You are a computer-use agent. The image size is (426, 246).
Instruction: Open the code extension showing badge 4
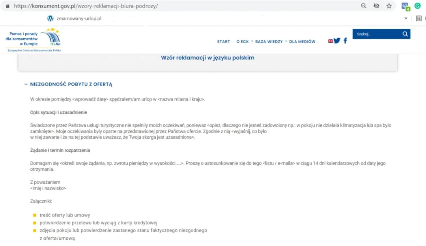tap(405, 6)
